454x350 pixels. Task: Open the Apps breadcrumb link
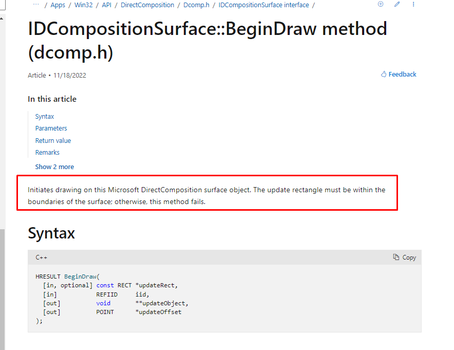coord(58,5)
